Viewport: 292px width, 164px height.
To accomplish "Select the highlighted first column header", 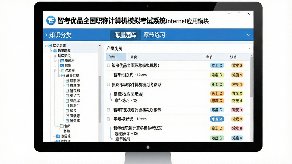I will point(116,57).
